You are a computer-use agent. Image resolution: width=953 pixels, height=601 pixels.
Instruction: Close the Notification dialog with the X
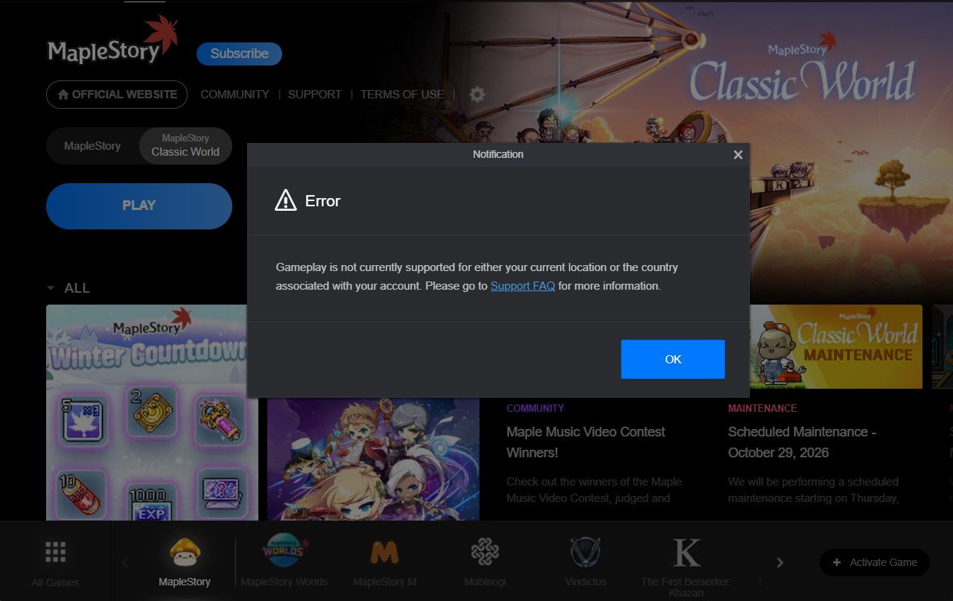738,155
